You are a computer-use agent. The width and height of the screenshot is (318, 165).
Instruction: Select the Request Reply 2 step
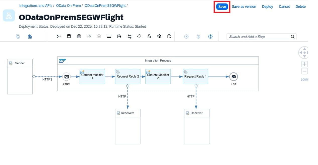[128, 77]
